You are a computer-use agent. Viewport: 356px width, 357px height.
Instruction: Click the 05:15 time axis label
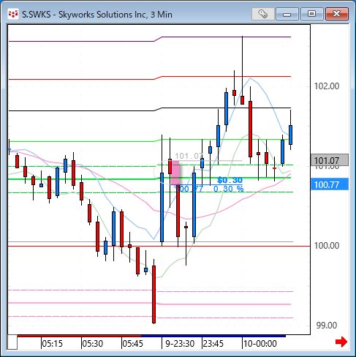click(x=53, y=344)
